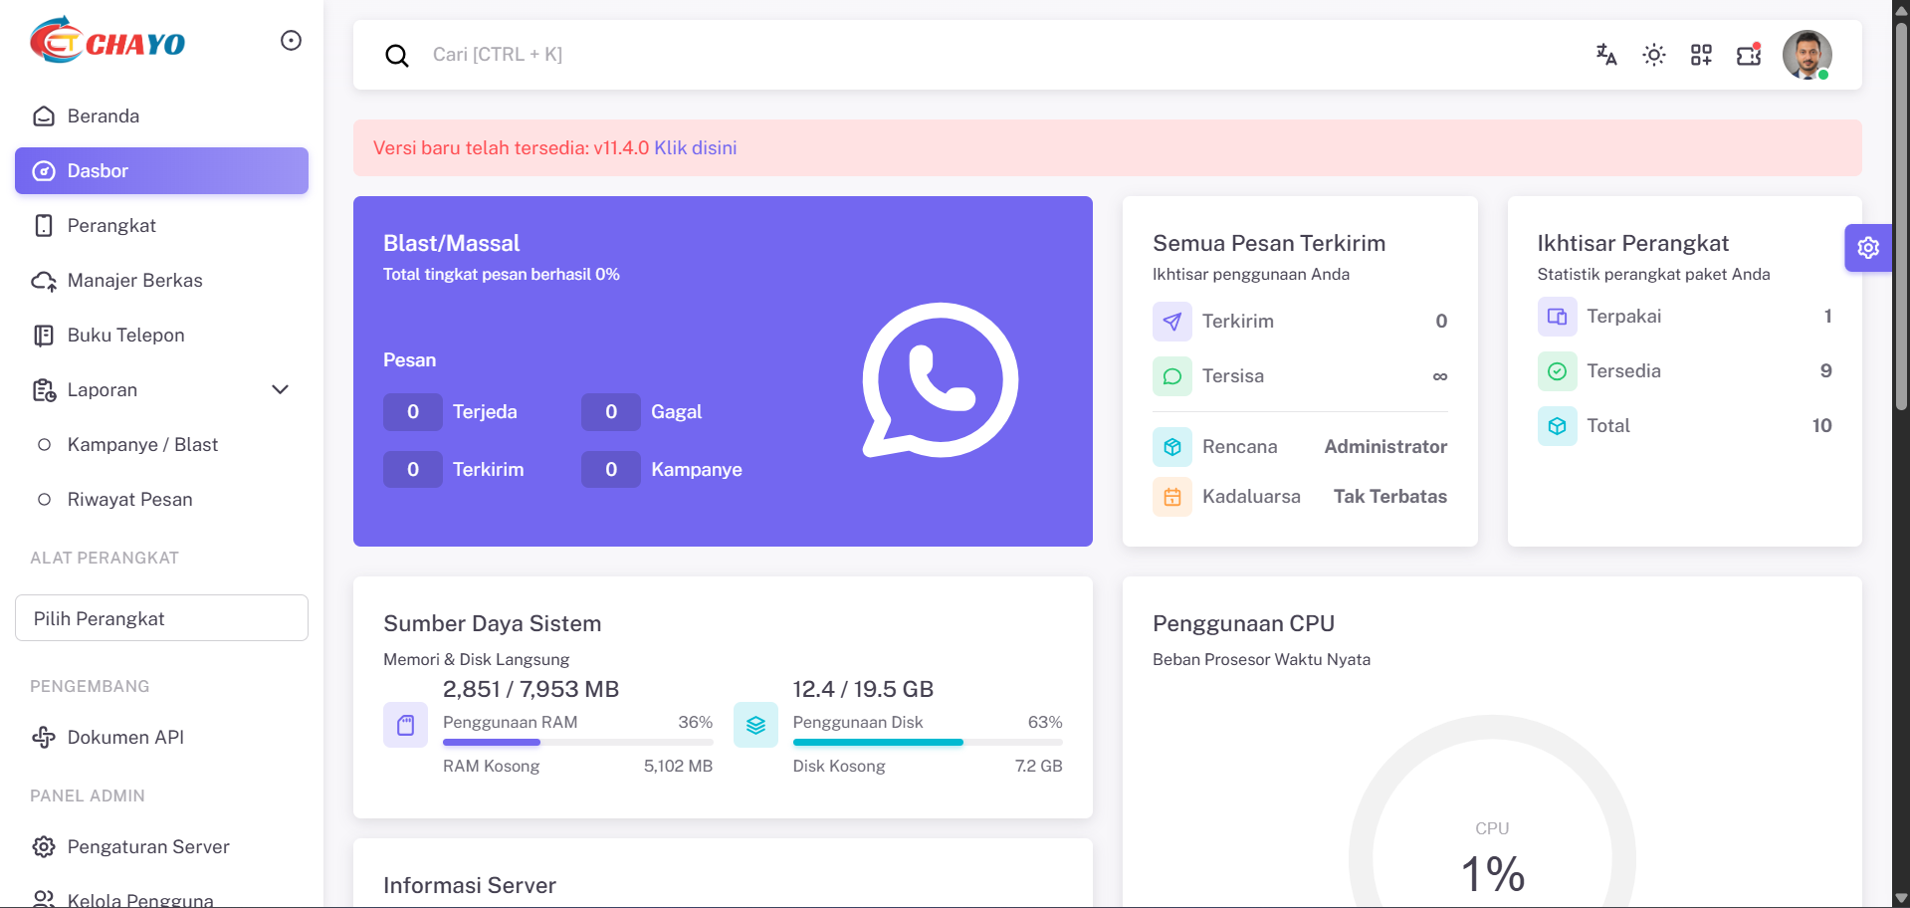Expand the Laporan menu chevron
This screenshot has width=1910, height=908.
click(281, 389)
